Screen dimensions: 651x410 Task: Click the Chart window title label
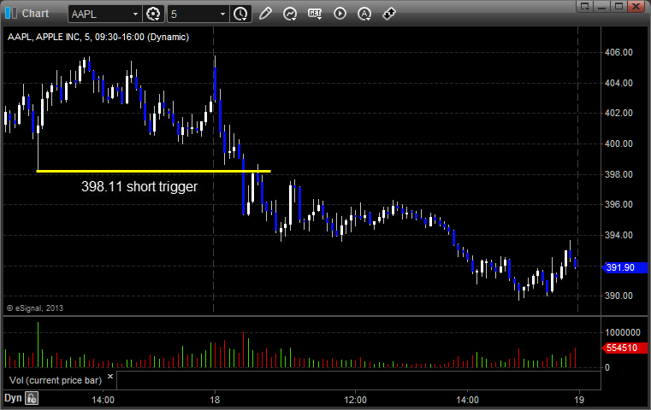coord(35,14)
